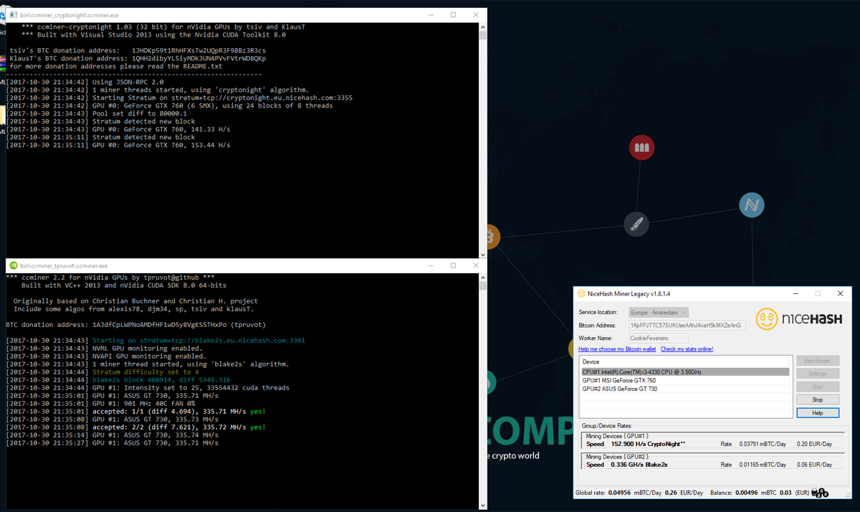Maximize the ccminer_tpruvot console window
The width and height of the screenshot is (860, 512).
[x=453, y=265]
